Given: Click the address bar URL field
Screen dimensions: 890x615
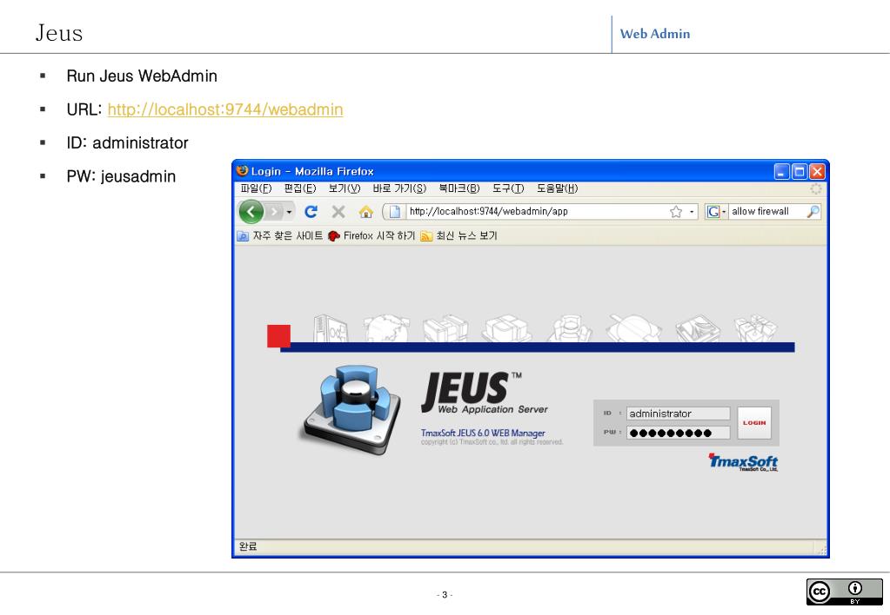Looking at the screenshot, I should 537,212.
